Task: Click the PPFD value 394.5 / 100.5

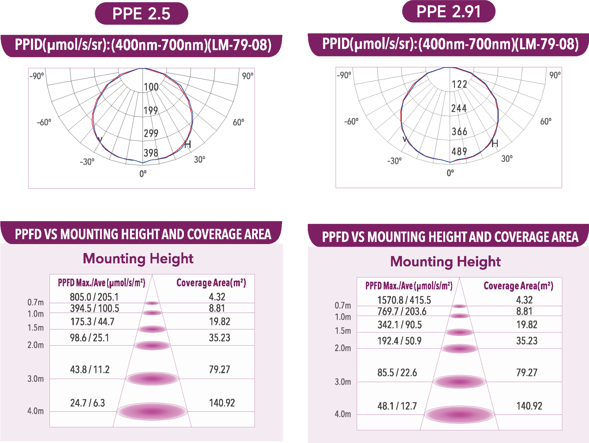Action: click(x=95, y=308)
